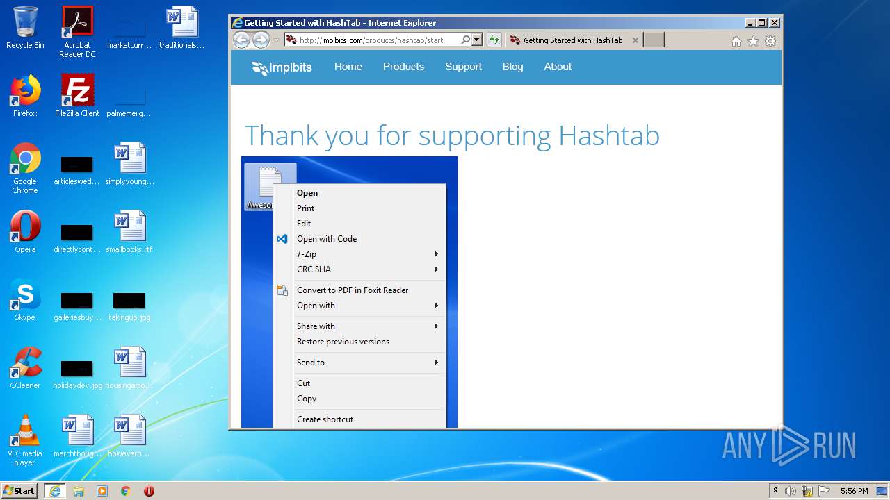This screenshot has height=500, width=890.
Task: Refresh the page with the reload icon
Action: point(494,40)
